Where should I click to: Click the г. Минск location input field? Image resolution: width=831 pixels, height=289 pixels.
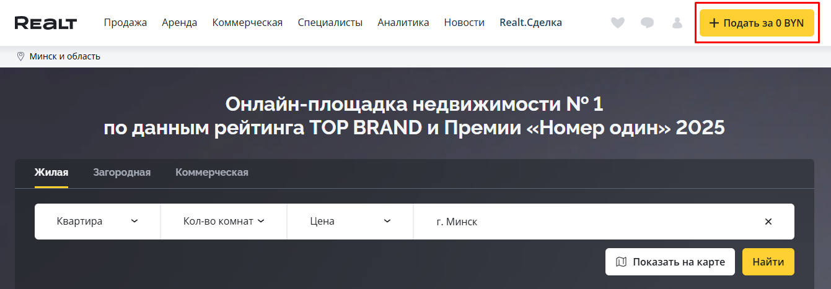[583, 222]
